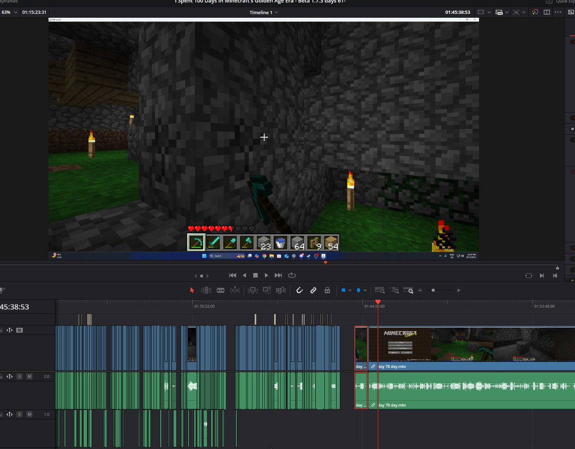The image size is (575, 449).
Task: Toggle Loop playback button
Action: 292,276
